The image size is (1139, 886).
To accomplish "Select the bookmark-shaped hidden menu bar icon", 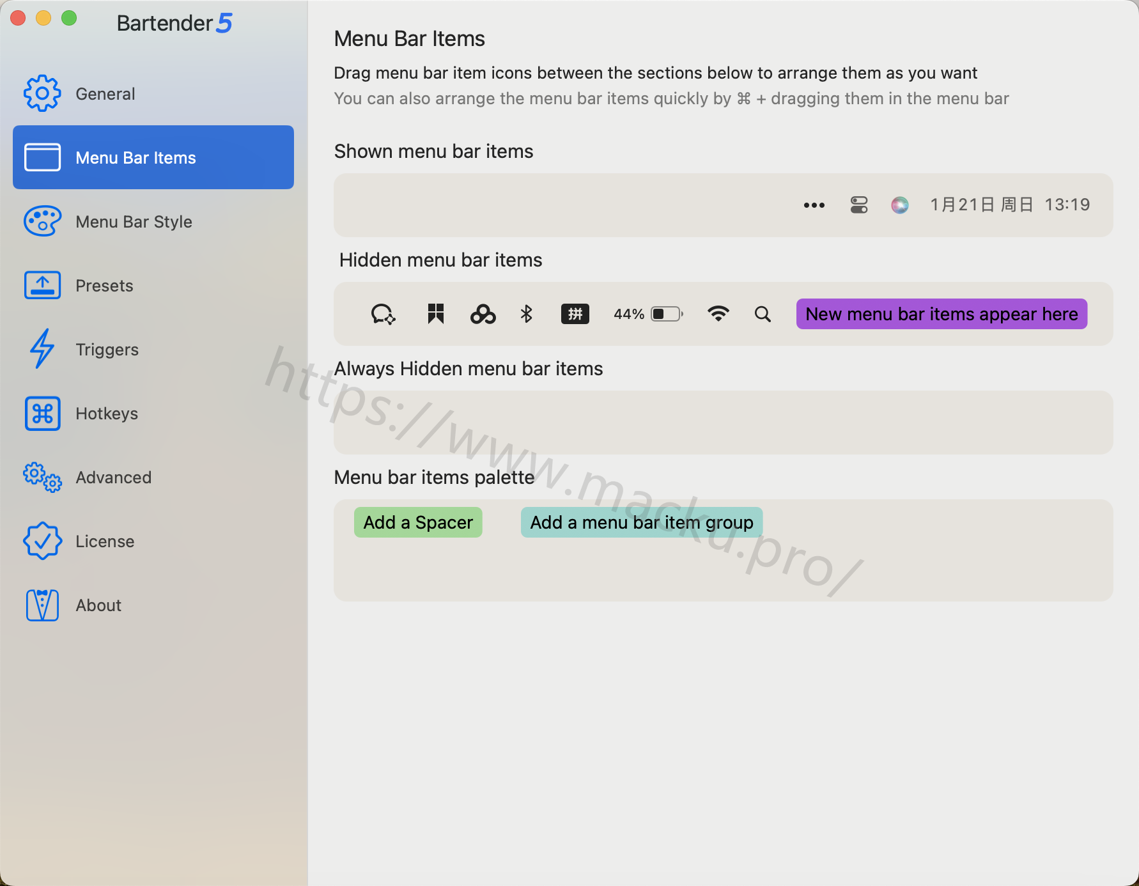I will point(436,314).
